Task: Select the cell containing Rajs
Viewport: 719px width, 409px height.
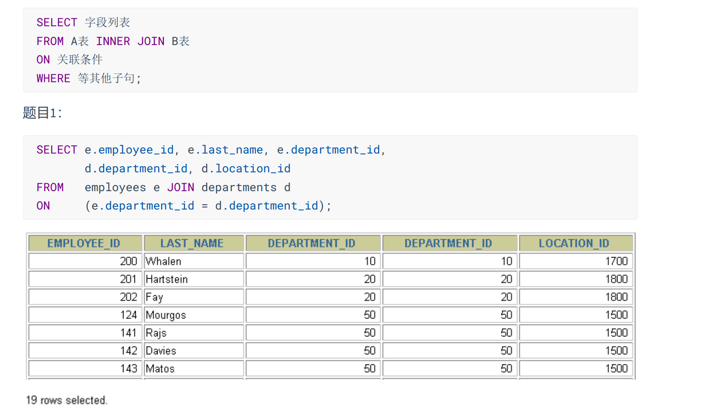Action: tap(194, 333)
